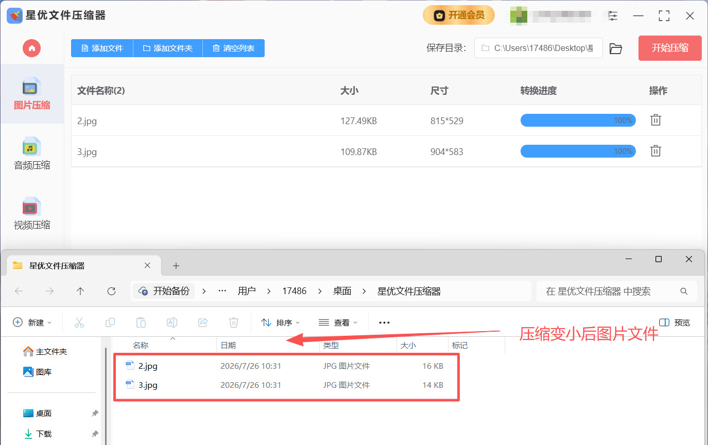Click the Rename icon in Explorer toolbar
Viewport: 708px width, 445px height.
coord(172,322)
